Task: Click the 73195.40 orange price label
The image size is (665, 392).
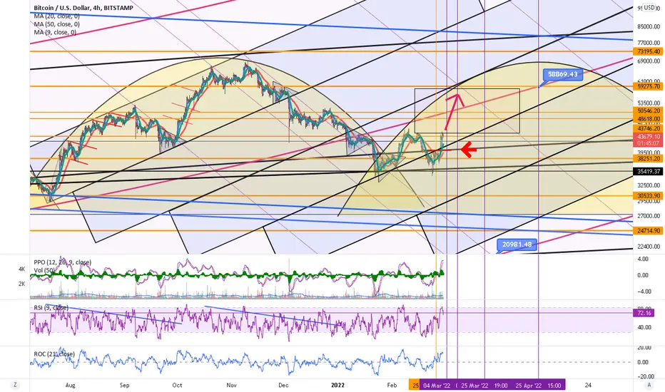Action: pos(649,51)
